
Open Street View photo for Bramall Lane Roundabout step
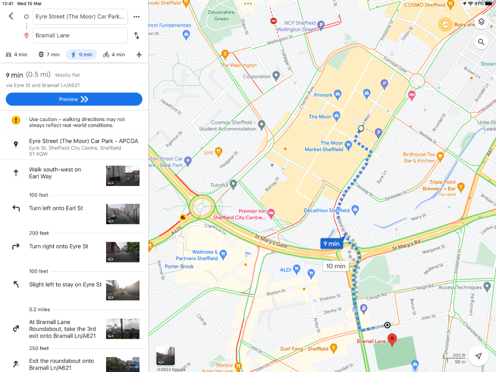coord(123,329)
